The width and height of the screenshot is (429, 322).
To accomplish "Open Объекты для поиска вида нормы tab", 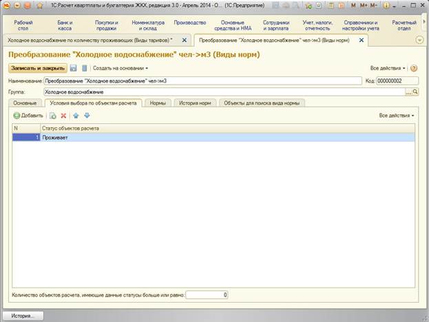I will [262, 103].
